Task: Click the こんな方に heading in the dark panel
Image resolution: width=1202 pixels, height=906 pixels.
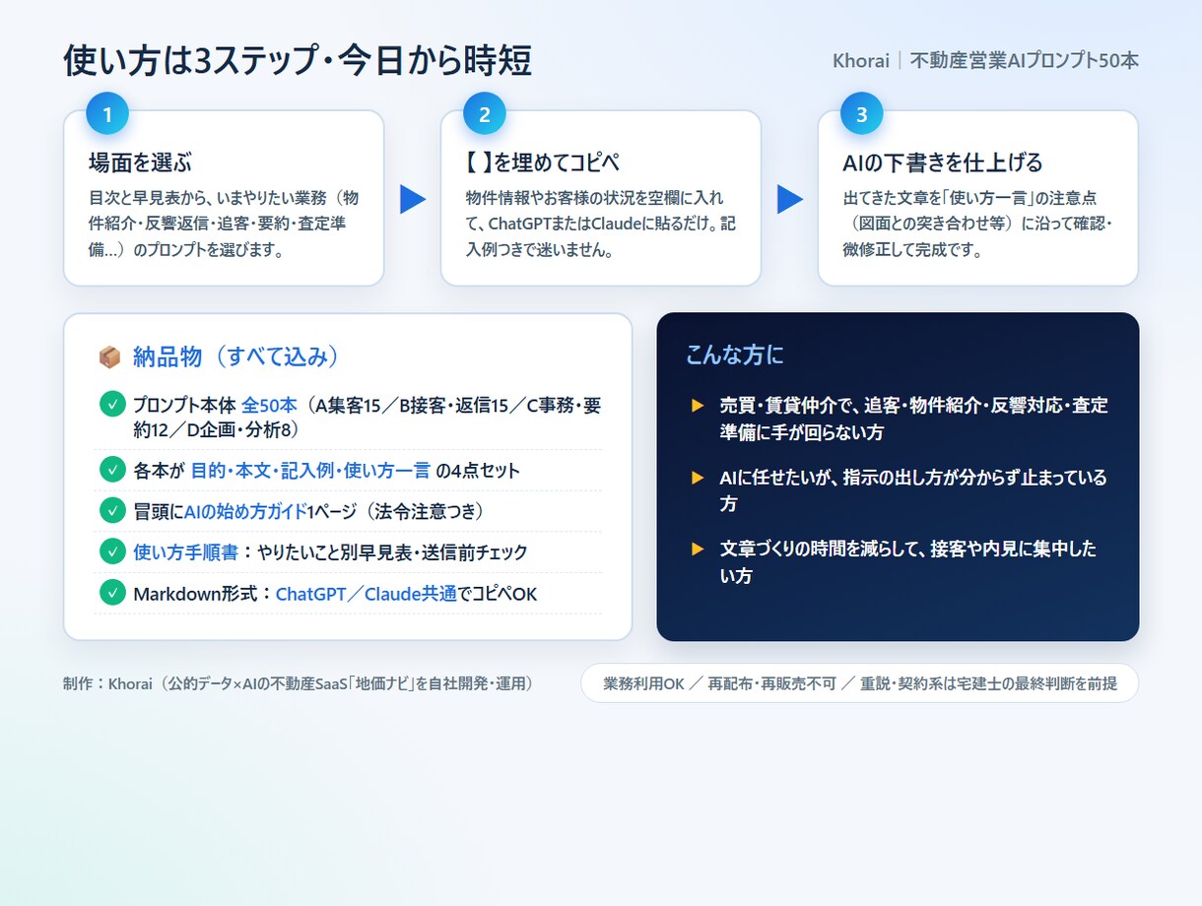Action: click(x=735, y=356)
